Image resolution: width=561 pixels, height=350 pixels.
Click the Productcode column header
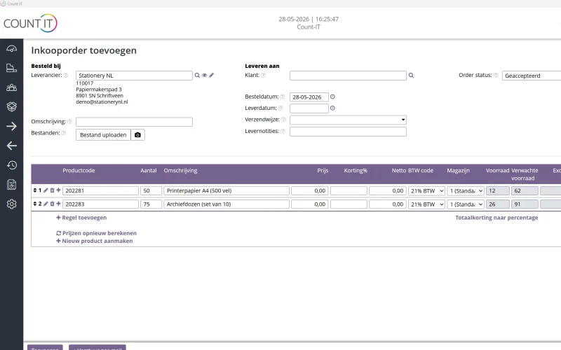tap(79, 171)
